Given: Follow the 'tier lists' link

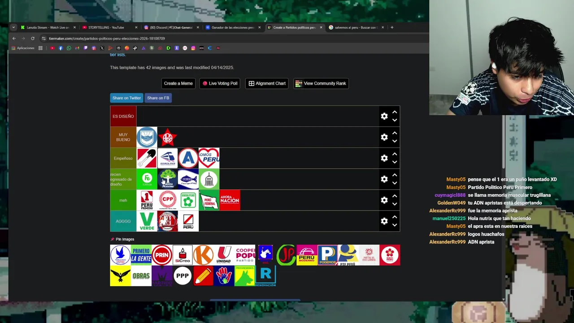Looking at the screenshot, I should point(117,55).
